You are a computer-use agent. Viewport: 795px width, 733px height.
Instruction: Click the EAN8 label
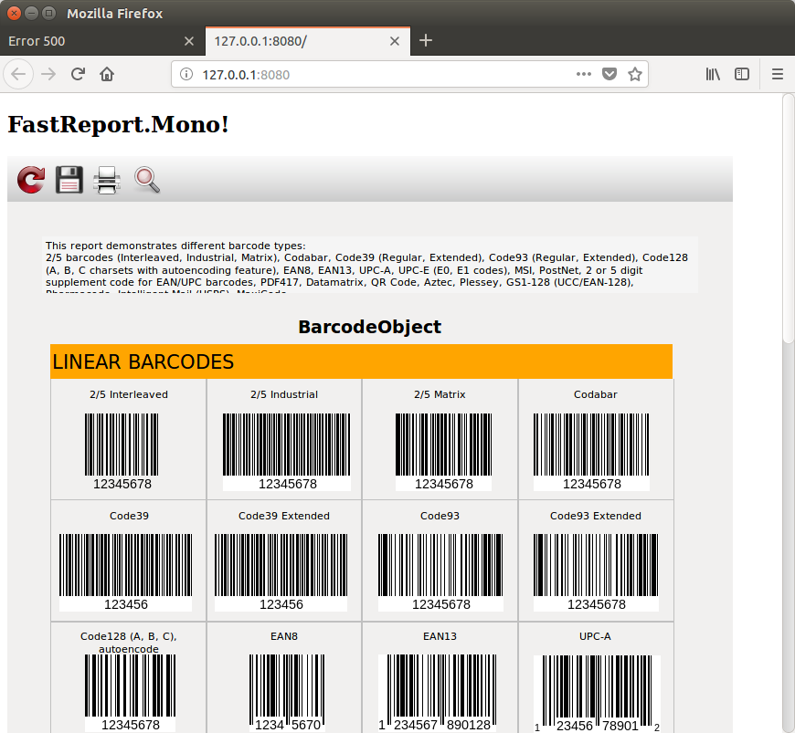coord(284,636)
